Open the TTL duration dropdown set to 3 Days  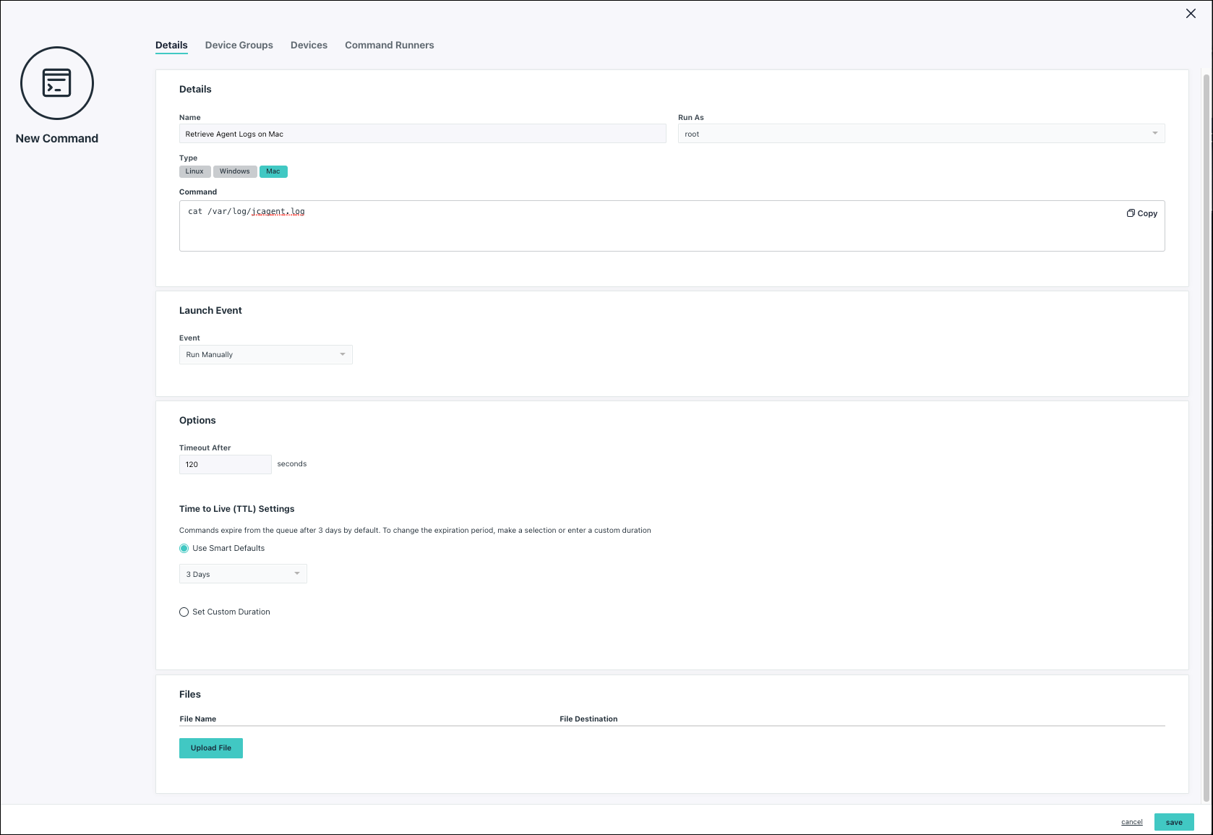(x=242, y=573)
